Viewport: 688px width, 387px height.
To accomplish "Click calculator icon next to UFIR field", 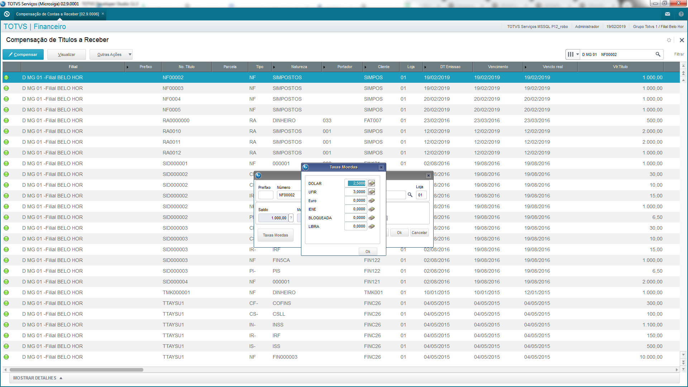I will (x=372, y=192).
